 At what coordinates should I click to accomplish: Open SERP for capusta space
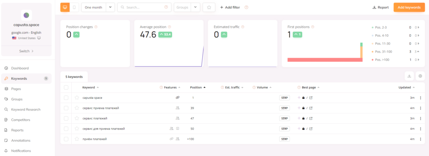[x=284, y=98]
